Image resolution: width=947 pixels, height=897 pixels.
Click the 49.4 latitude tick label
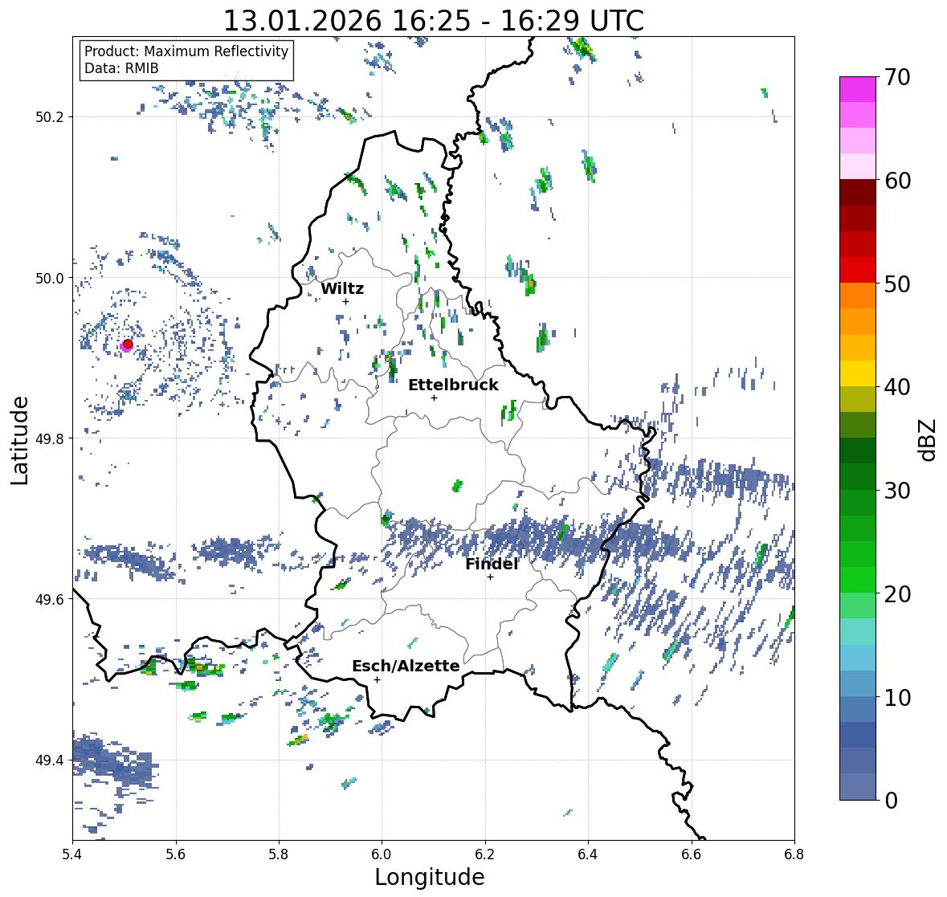coord(50,760)
